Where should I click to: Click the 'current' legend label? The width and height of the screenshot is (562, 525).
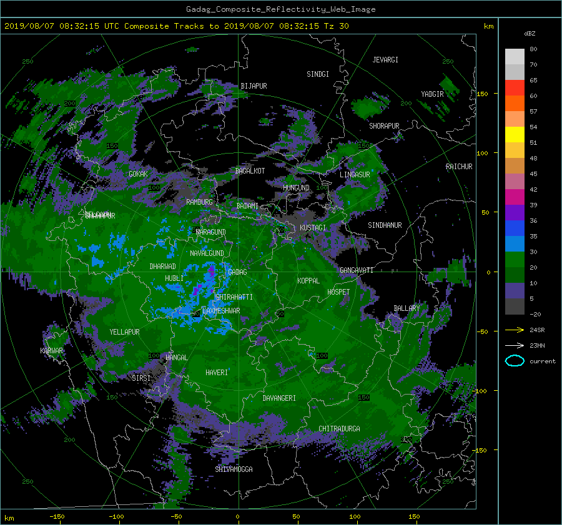pos(543,361)
